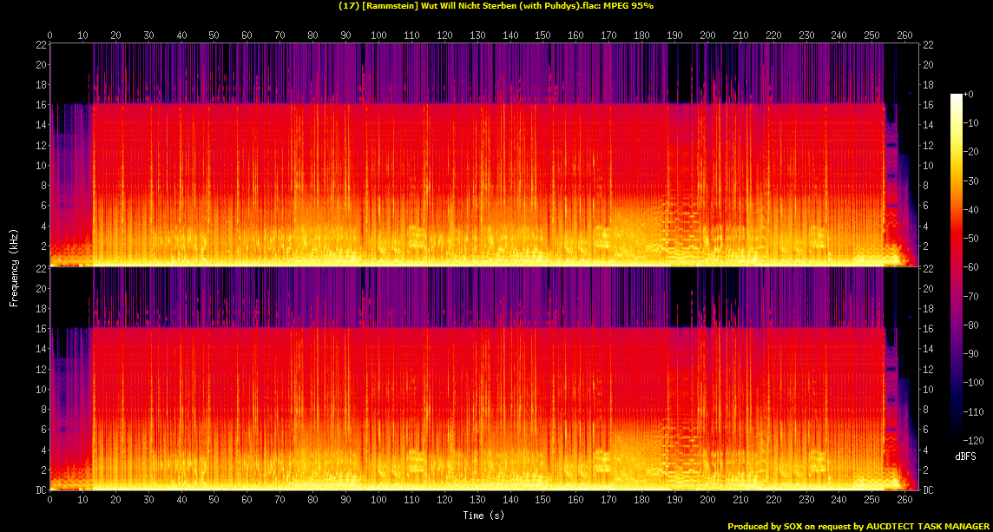Image resolution: width=993 pixels, height=532 pixels.
Task: Click the 200 tick on bottom time axis
Action: [x=707, y=500]
